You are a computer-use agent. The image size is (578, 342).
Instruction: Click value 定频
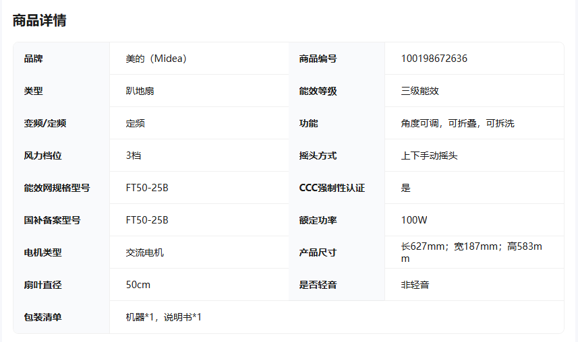(136, 123)
